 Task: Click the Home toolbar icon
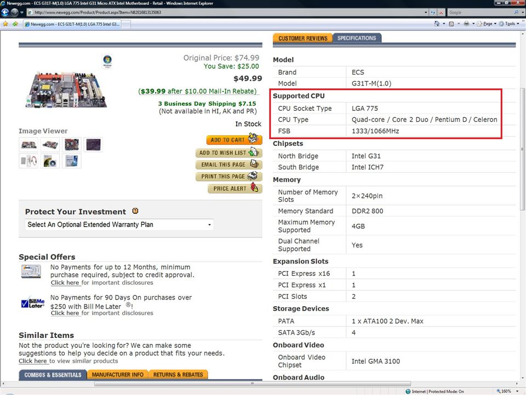[x=437, y=24]
